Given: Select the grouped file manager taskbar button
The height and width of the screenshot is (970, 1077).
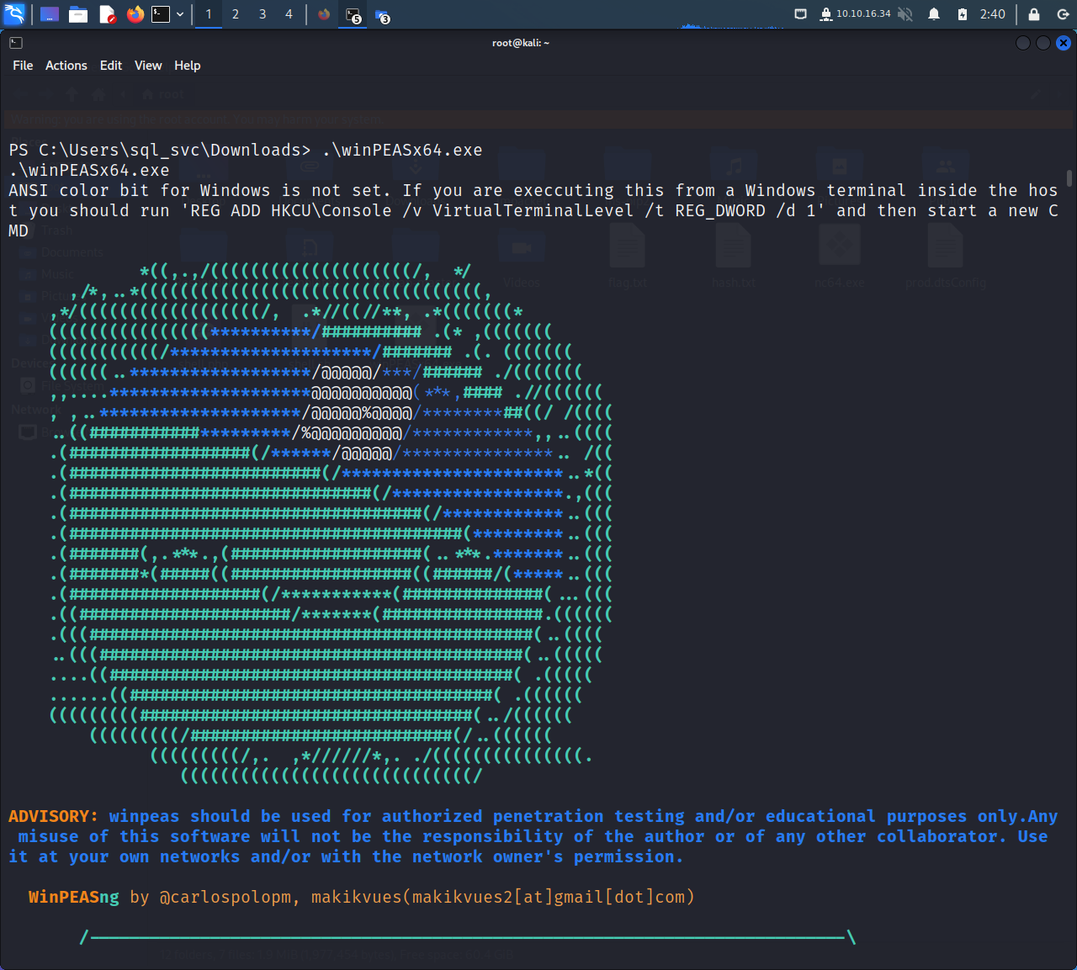Looking at the screenshot, I should pos(383,14).
